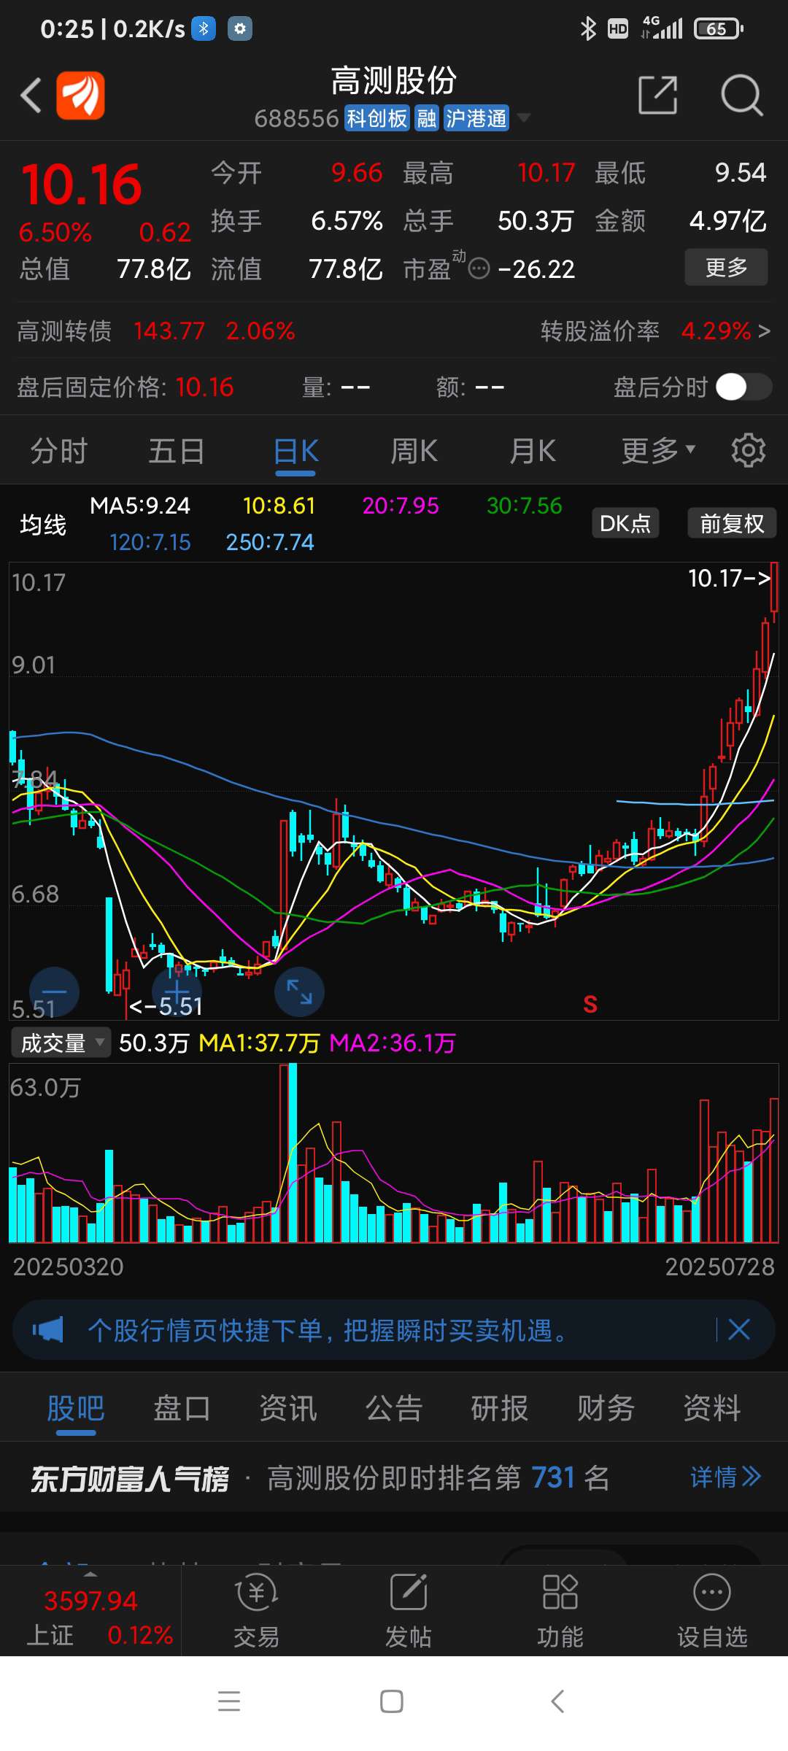
Task: Tap stock code 688556
Action: coord(296,118)
